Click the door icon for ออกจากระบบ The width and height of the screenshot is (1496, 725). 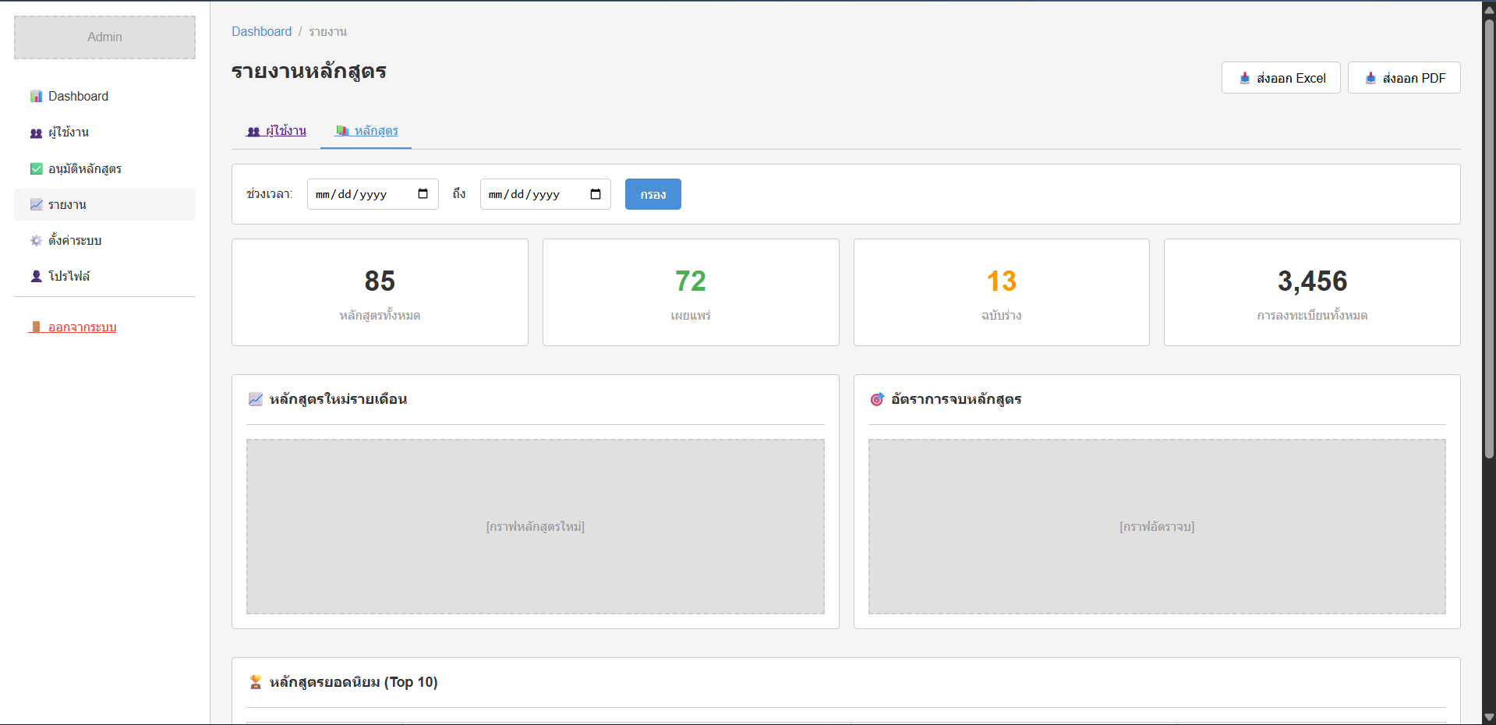pyautogui.click(x=36, y=327)
